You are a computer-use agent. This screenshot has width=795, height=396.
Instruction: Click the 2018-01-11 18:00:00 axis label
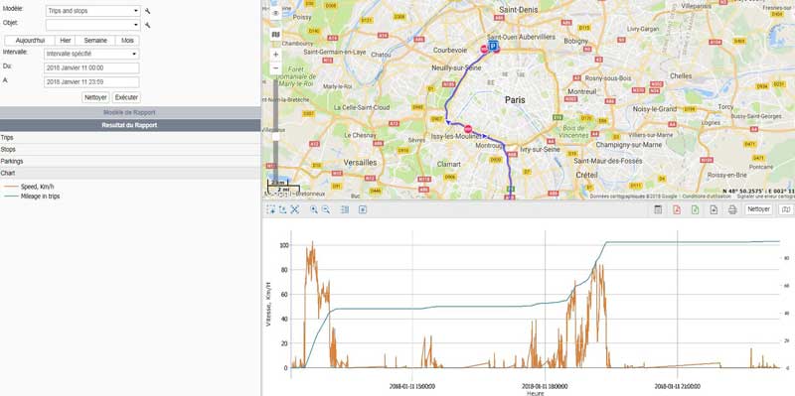click(x=545, y=386)
